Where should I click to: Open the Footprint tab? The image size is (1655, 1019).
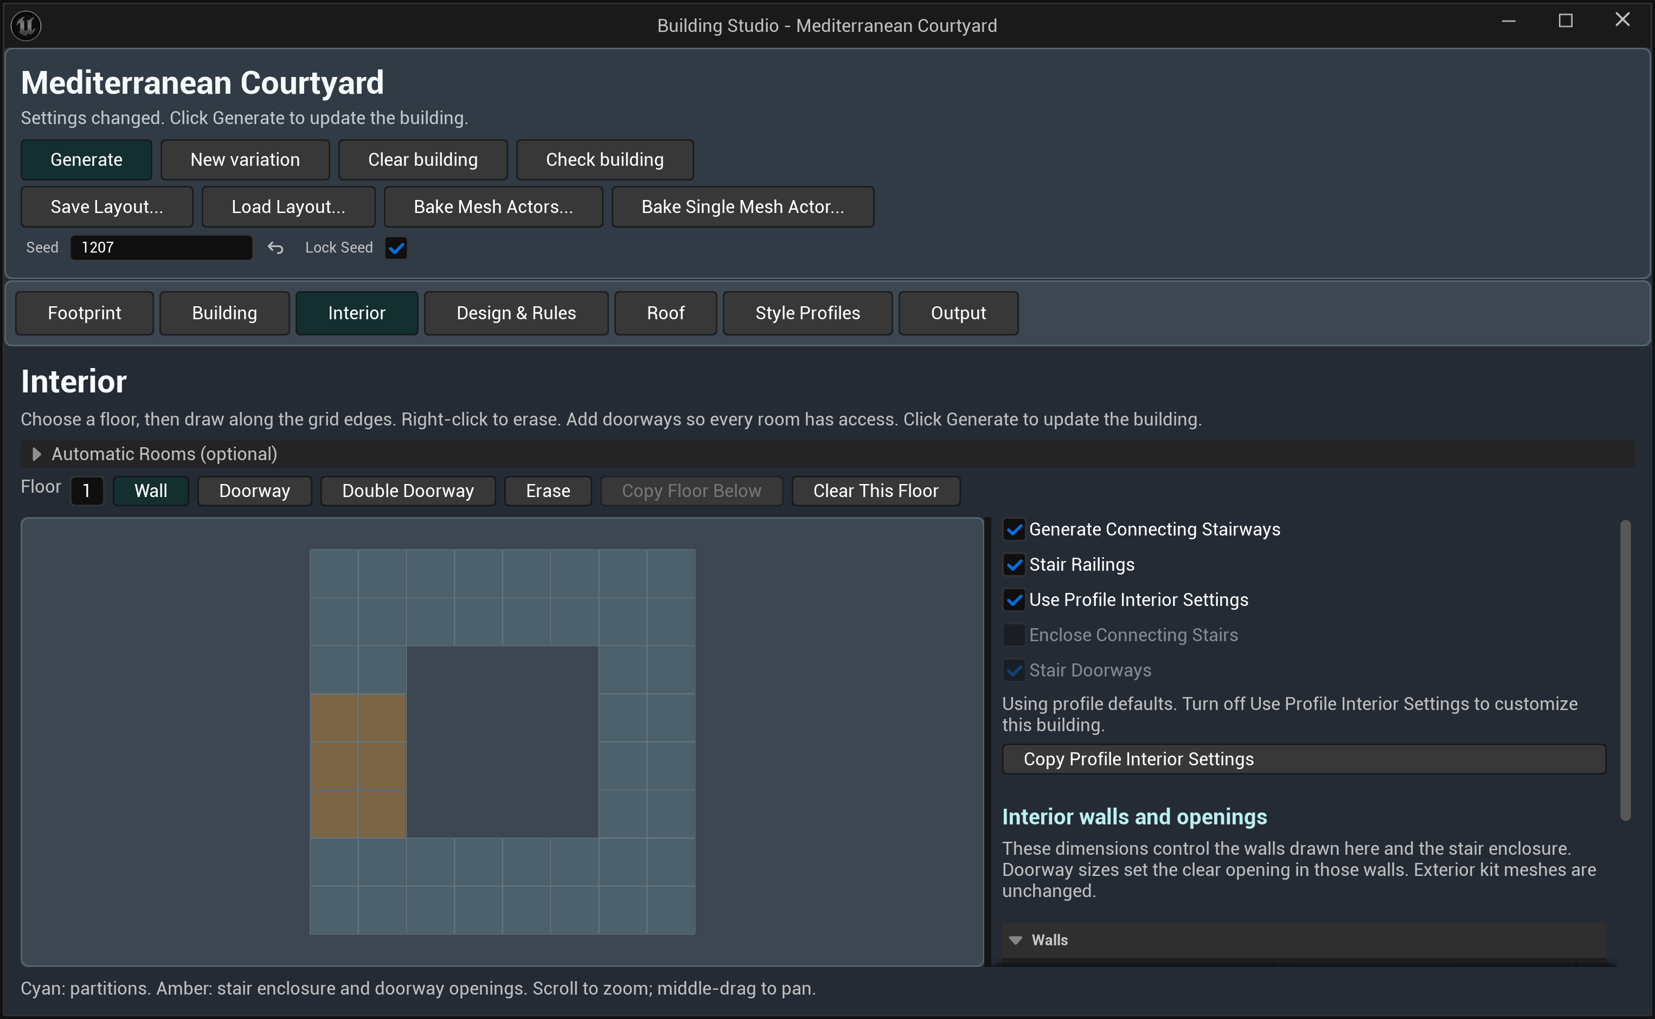84,313
